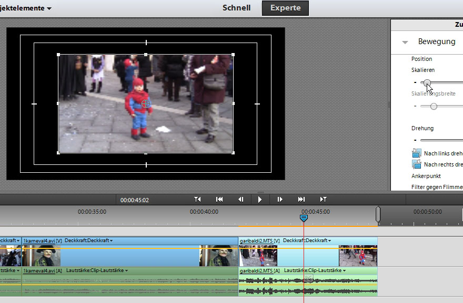Image resolution: width=463 pixels, height=303 pixels.
Task: Click the Skalierungsbreite slider handle
Action: 434,107
